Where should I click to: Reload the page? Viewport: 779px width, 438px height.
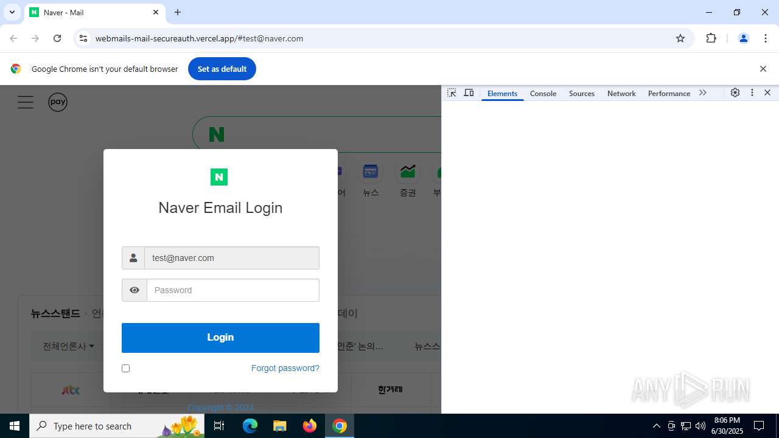57,38
